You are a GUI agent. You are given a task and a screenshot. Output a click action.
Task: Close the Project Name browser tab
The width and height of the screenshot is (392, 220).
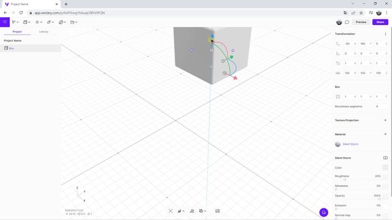(x=57, y=4)
